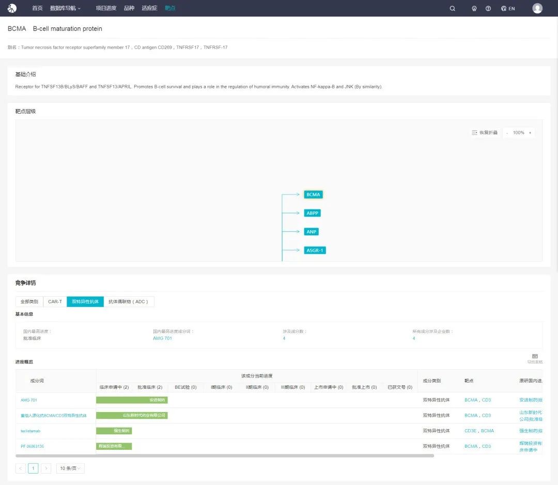Expand the 数据库导航 dropdown menu
This screenshot has height=485, width=558.
point(65,8)
